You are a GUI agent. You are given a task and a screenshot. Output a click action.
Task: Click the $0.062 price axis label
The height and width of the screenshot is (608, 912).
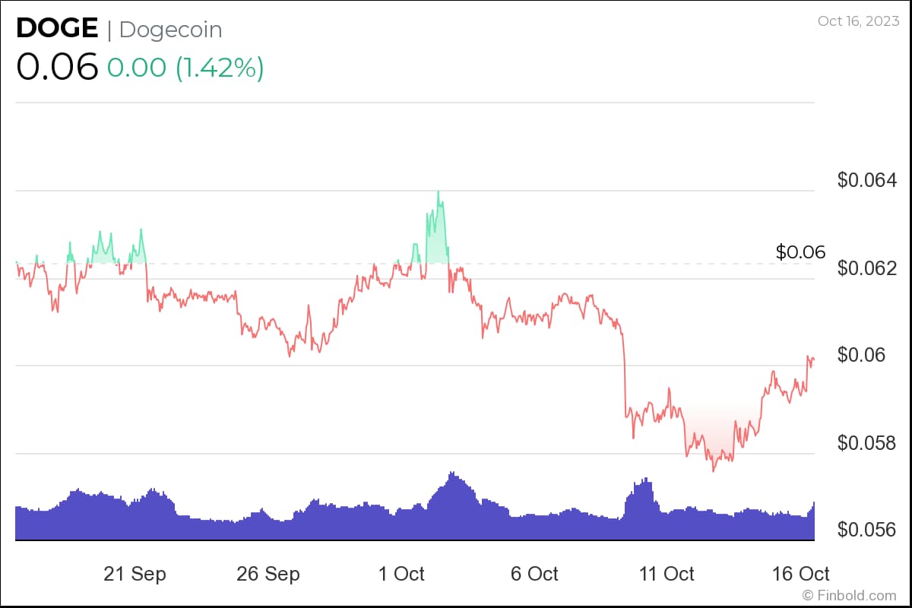tap(867, 268)
